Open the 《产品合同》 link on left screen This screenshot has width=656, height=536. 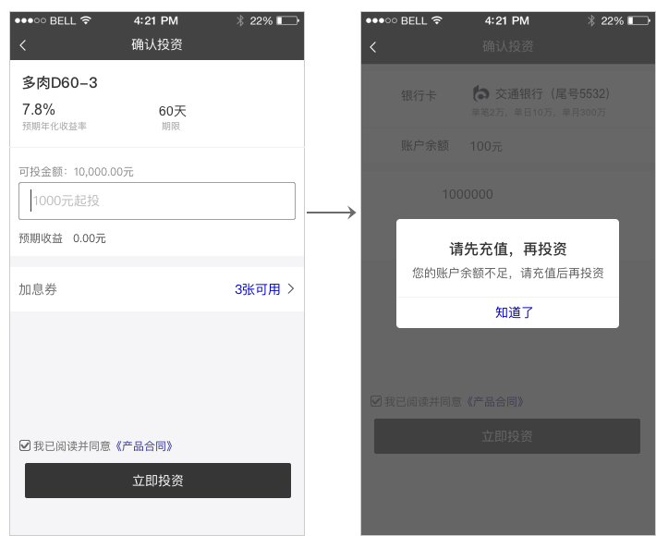(x=142, y=446)
